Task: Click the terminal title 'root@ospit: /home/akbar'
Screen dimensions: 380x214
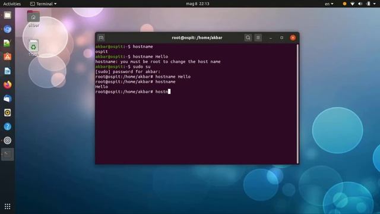Action: click(x=197, y=37)
